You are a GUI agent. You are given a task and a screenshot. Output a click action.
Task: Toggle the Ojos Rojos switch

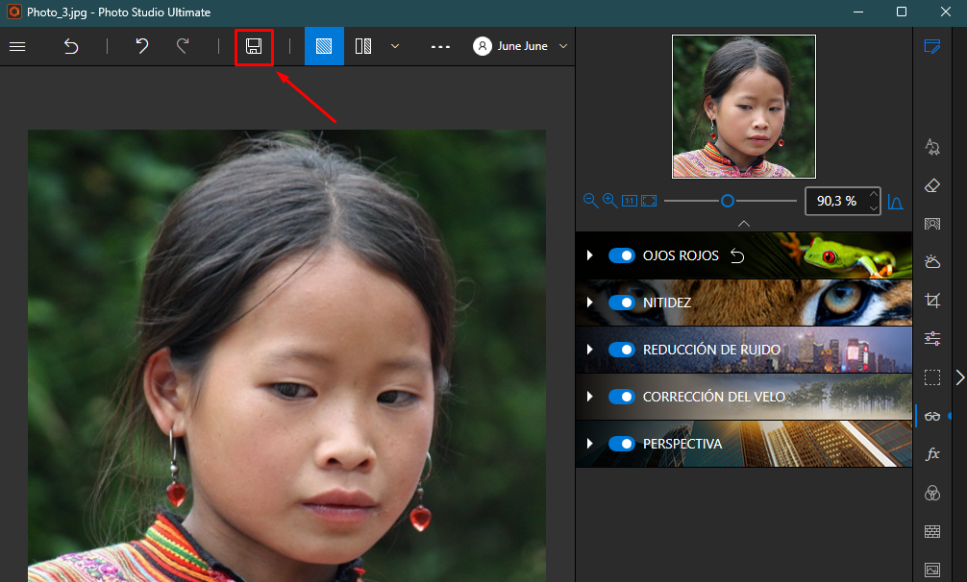[622, 255]
